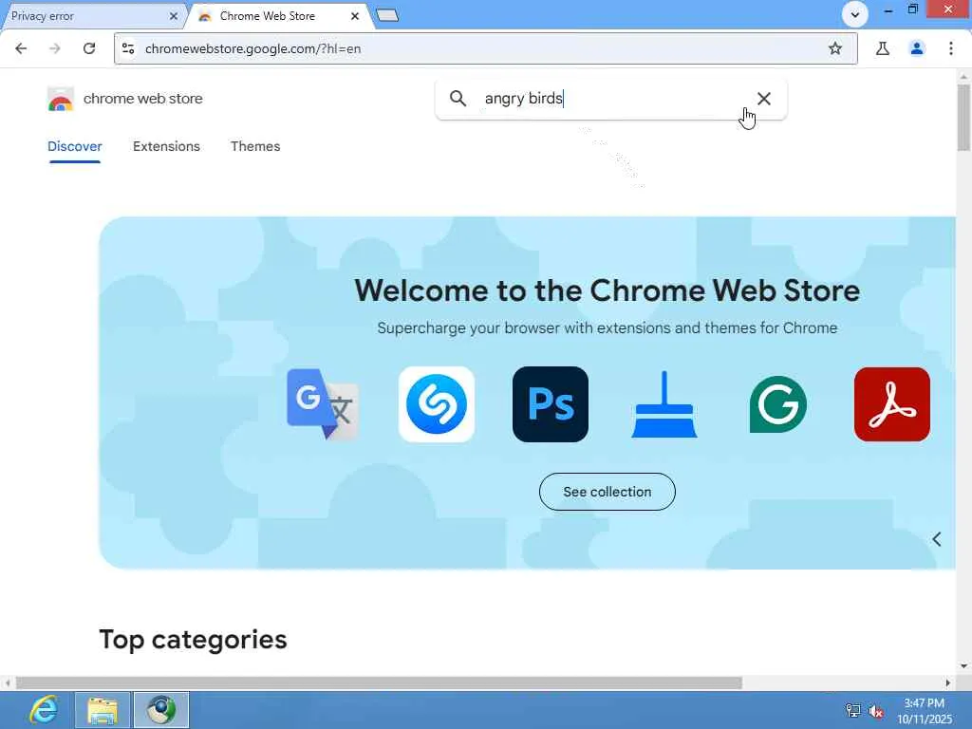
Task: Open a new tab
Action: pyautogui.click(x=387, y=15)
